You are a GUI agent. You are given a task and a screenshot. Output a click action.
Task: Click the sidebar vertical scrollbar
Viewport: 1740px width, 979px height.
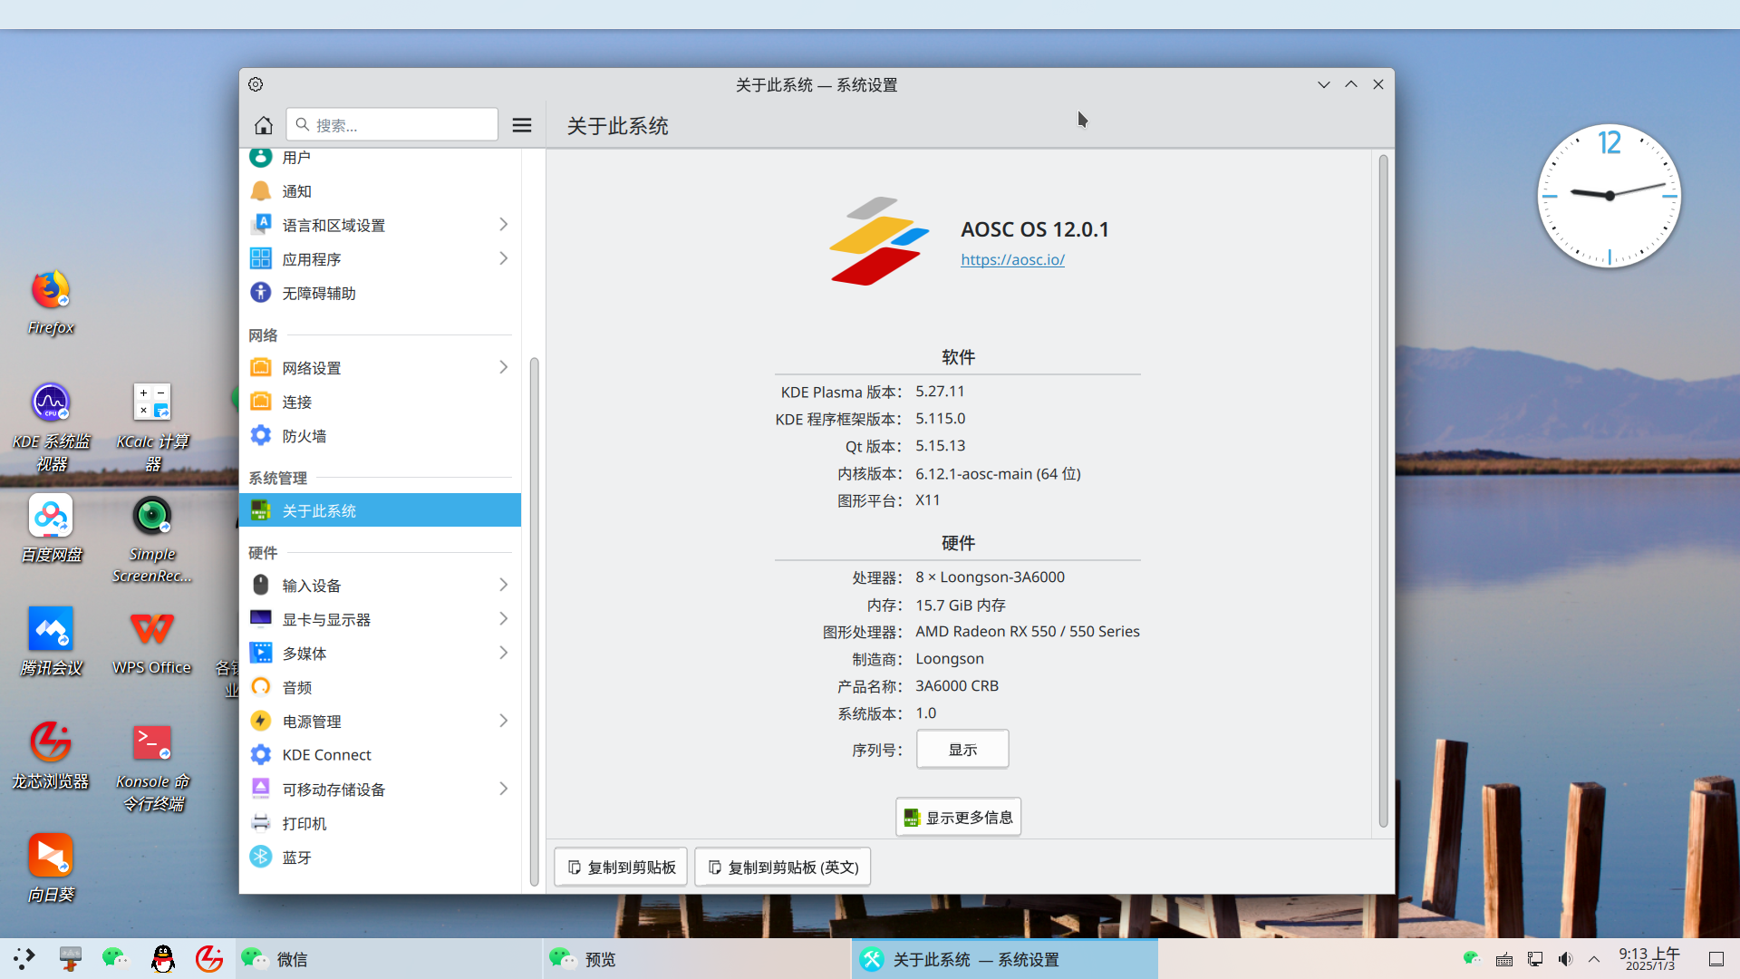coord(534,621)
